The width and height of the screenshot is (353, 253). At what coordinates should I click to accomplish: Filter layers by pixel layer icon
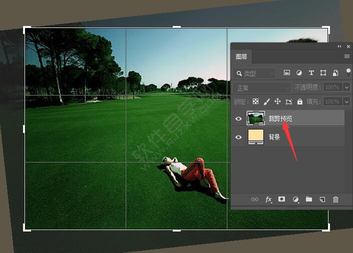pos(286,72)
